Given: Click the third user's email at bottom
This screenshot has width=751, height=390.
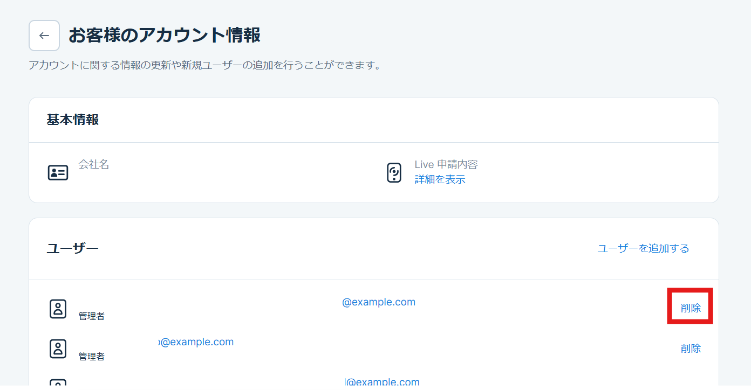Looking at the screenshot, I should click(x=383, y=382).
